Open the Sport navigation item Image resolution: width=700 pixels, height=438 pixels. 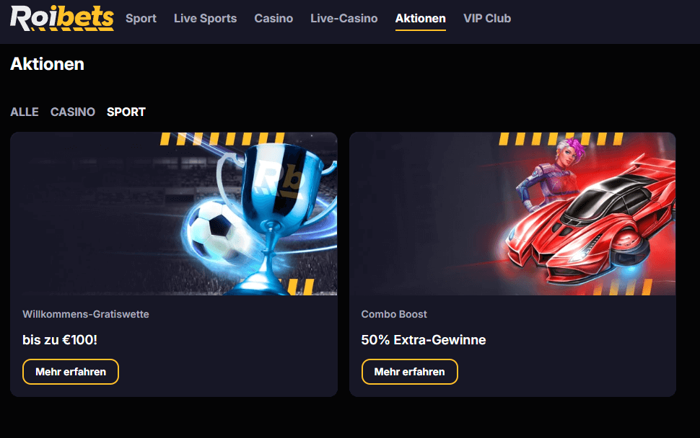click(141, 18)
